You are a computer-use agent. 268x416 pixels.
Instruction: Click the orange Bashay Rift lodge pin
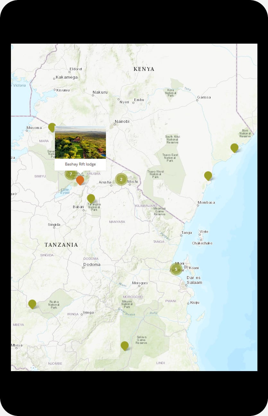pos(80,180)
